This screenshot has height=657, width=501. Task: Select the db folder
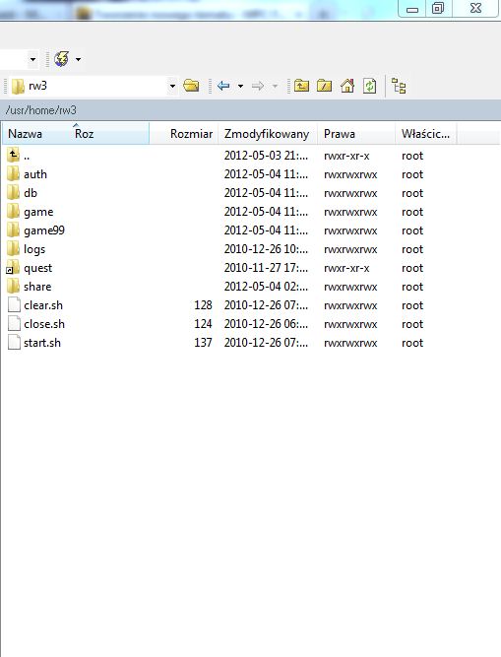click(31, 193)
